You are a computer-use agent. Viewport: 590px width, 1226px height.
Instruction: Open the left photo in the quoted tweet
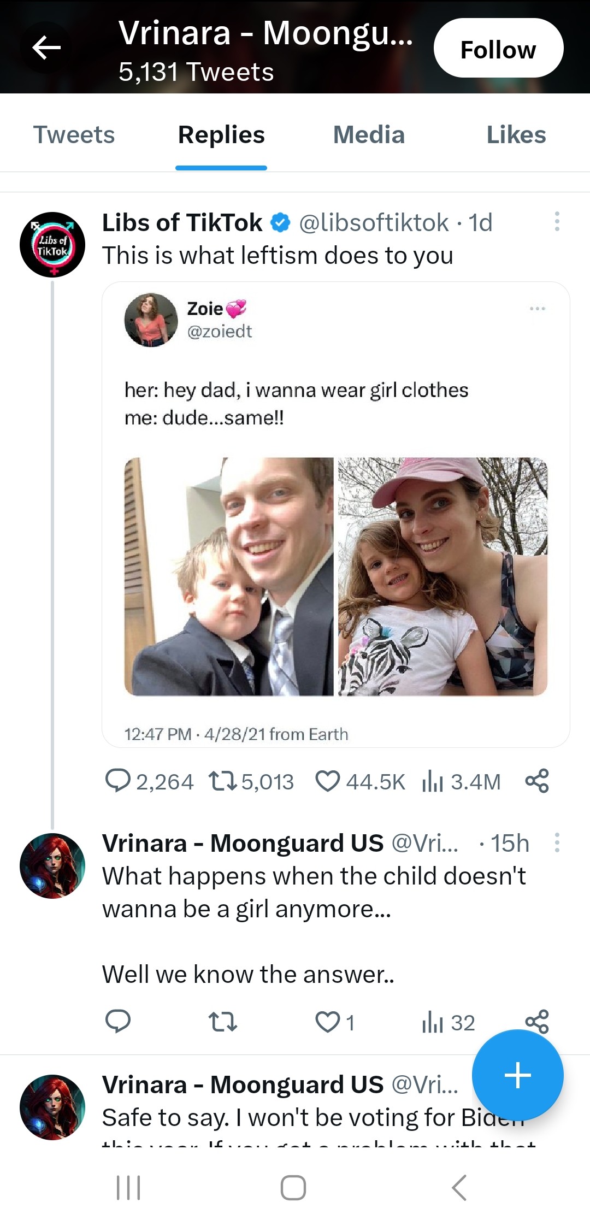tap(229, 576)
